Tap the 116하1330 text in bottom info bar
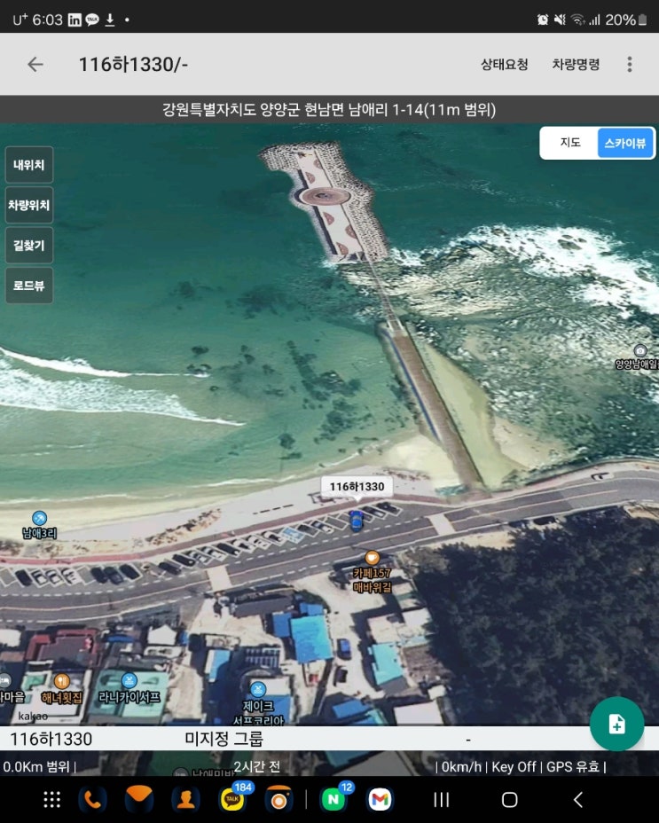The width and height of the screenshot is (659, 823). pyautogui.click(x=51, y=739)
